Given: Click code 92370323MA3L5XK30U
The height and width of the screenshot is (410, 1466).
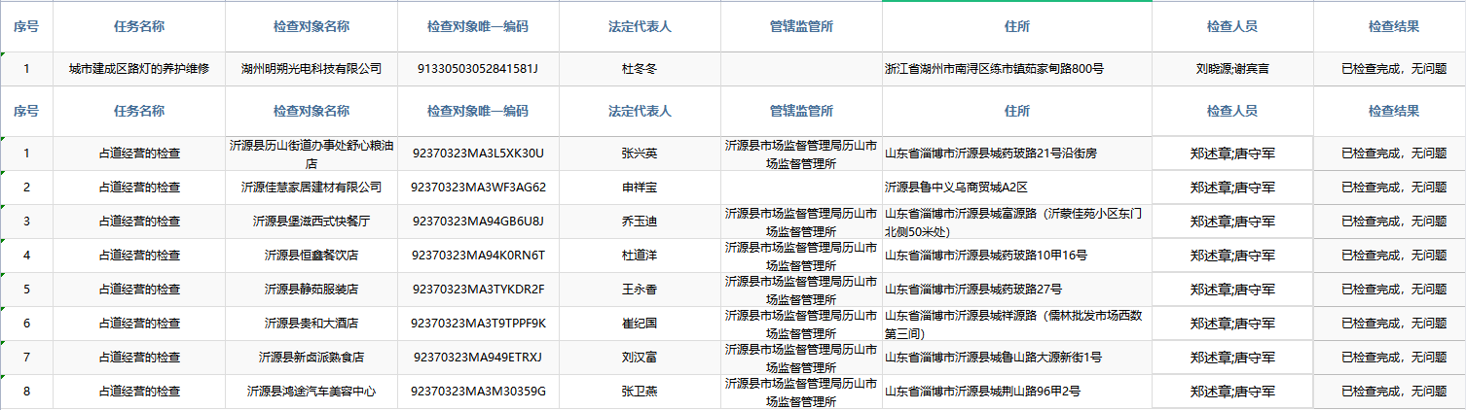Looking at the screenshot, I should coord(478,154).
